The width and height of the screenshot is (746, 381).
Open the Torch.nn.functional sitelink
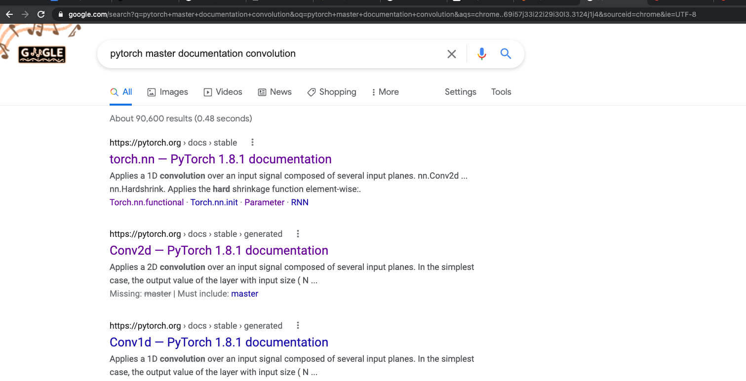coord(146,202)
